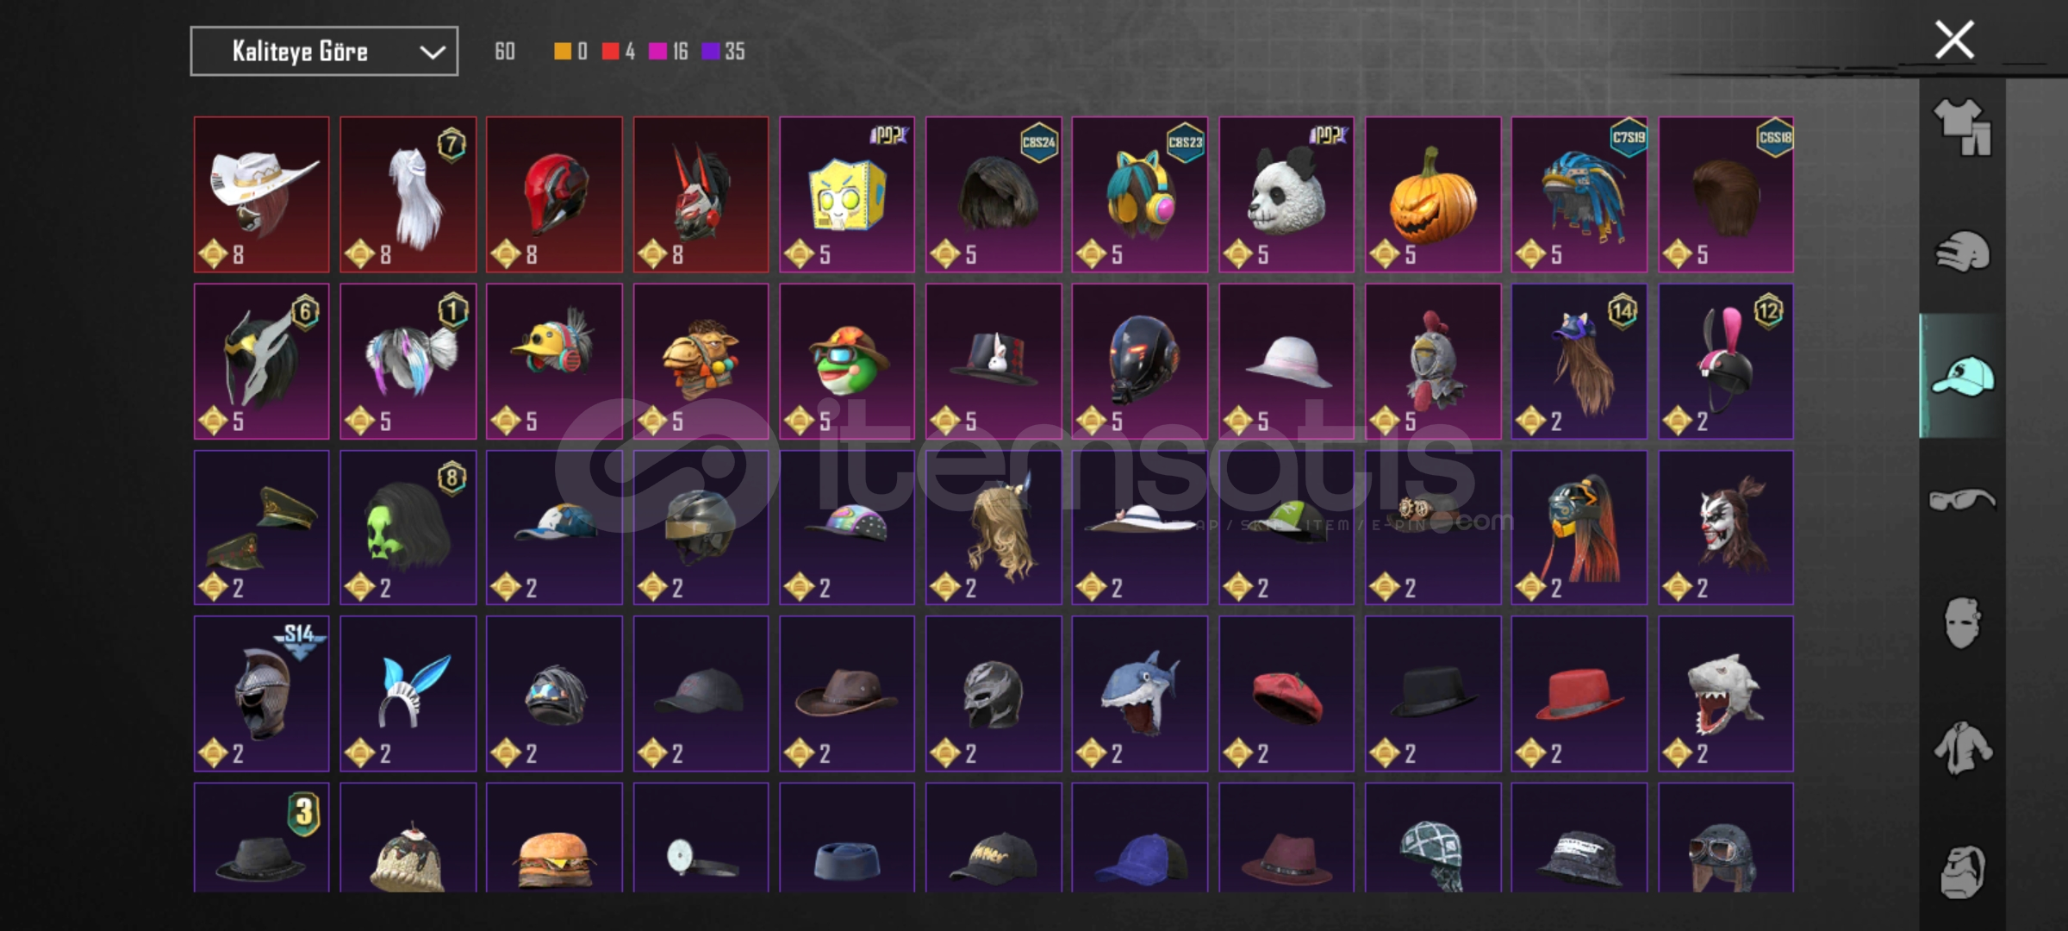
Task: Filter by the pink quality swatch
Action: (657, 52)
